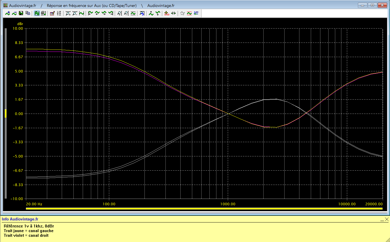Open the notes editor icon with pencil

(x=52, y=13)
